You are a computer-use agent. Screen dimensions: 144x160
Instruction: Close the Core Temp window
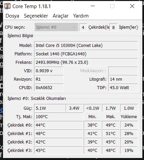tap(132, 6)
